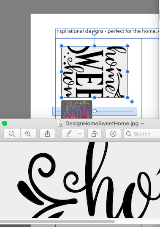160x227 pixels.
Task: Click the Zoom Out magnifier icon
Action: (12, 134)
